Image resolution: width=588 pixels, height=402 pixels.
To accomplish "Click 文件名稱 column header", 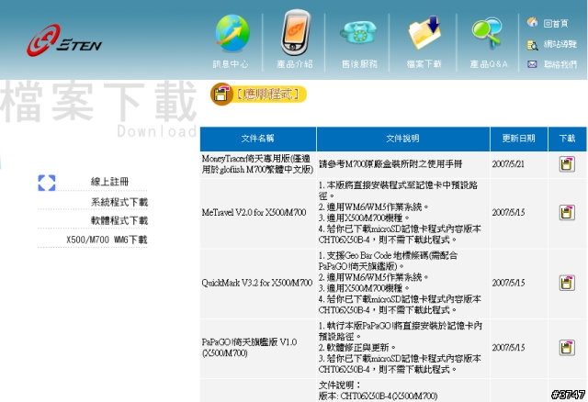I will point(258,139).
